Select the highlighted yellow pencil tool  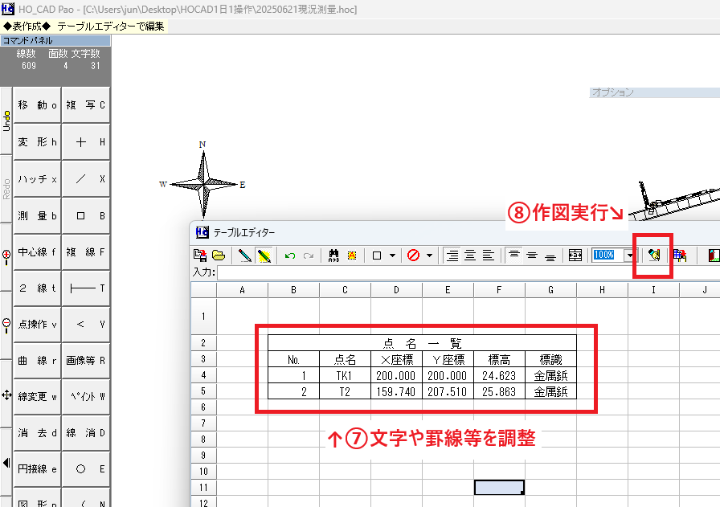coord(264,256)
